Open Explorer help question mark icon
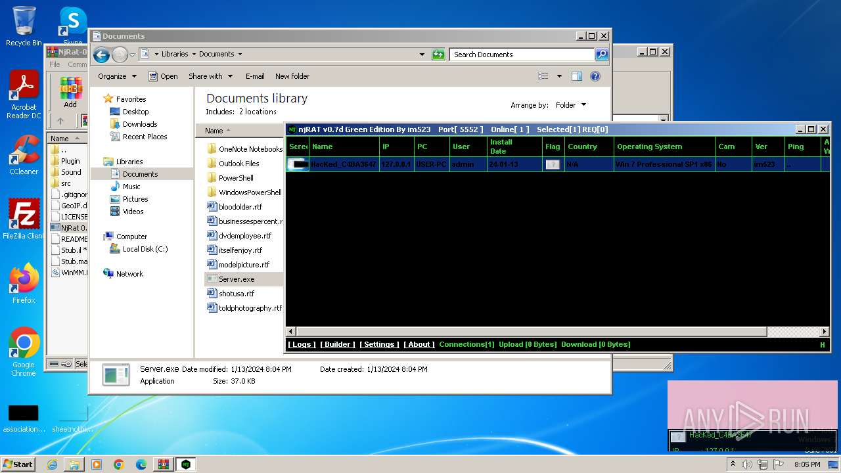 595,76
